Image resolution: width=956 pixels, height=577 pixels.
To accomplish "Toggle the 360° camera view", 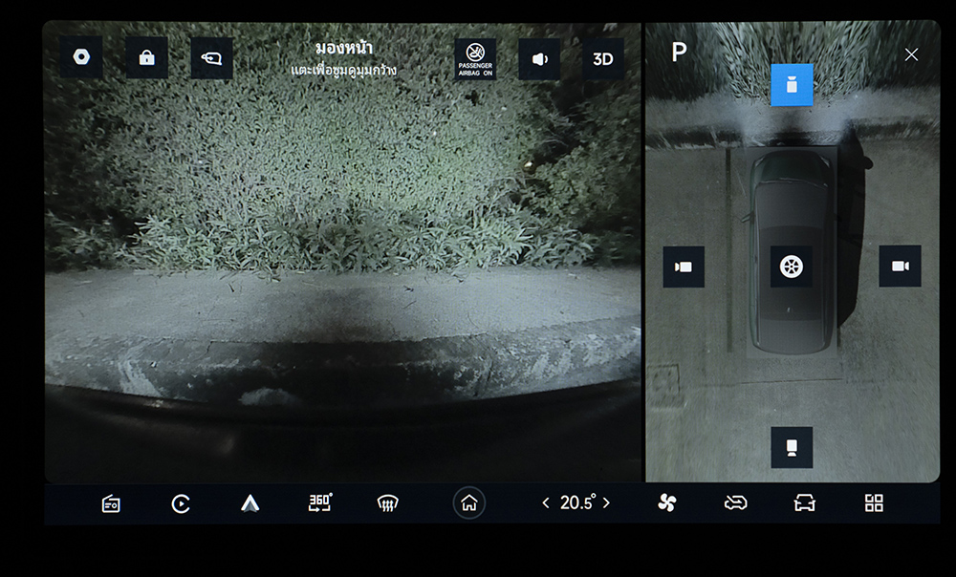I will [319, 502].
